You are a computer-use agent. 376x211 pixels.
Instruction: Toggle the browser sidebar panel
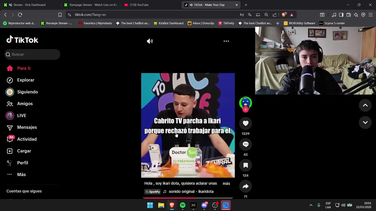[341, 15]
